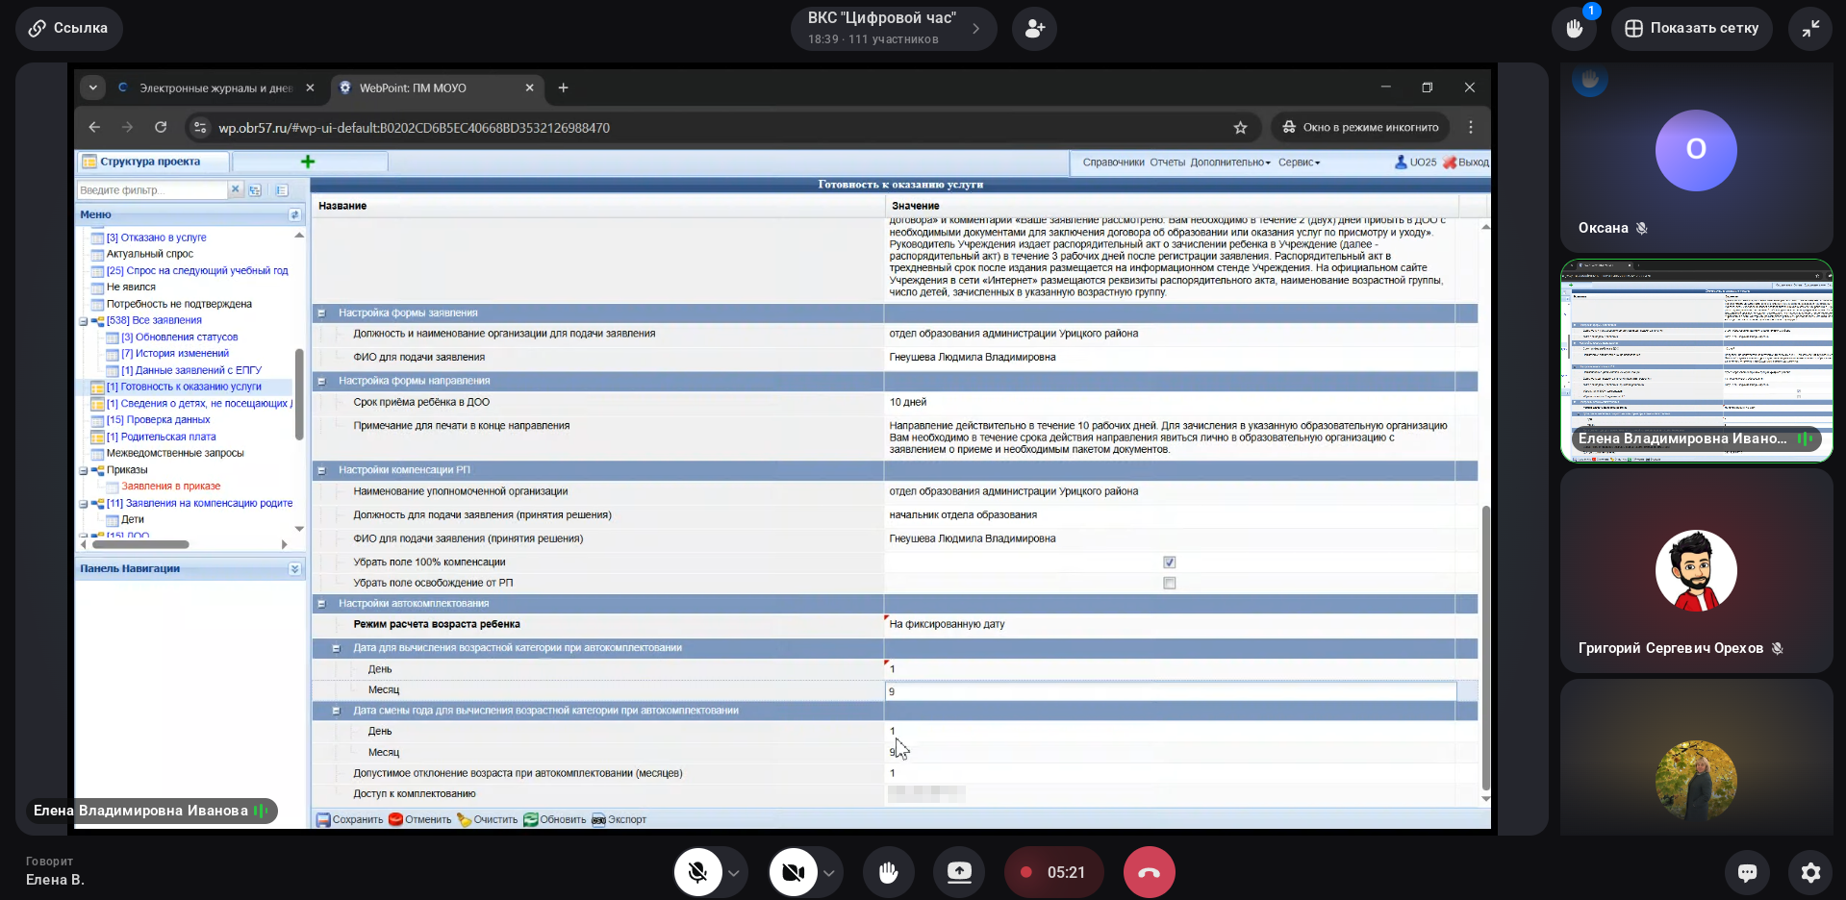Image resolution: width=1846 pixels, height=900 pixels.
Task: Collapse the conference view to a small window
Action: tap(1810, 29)
